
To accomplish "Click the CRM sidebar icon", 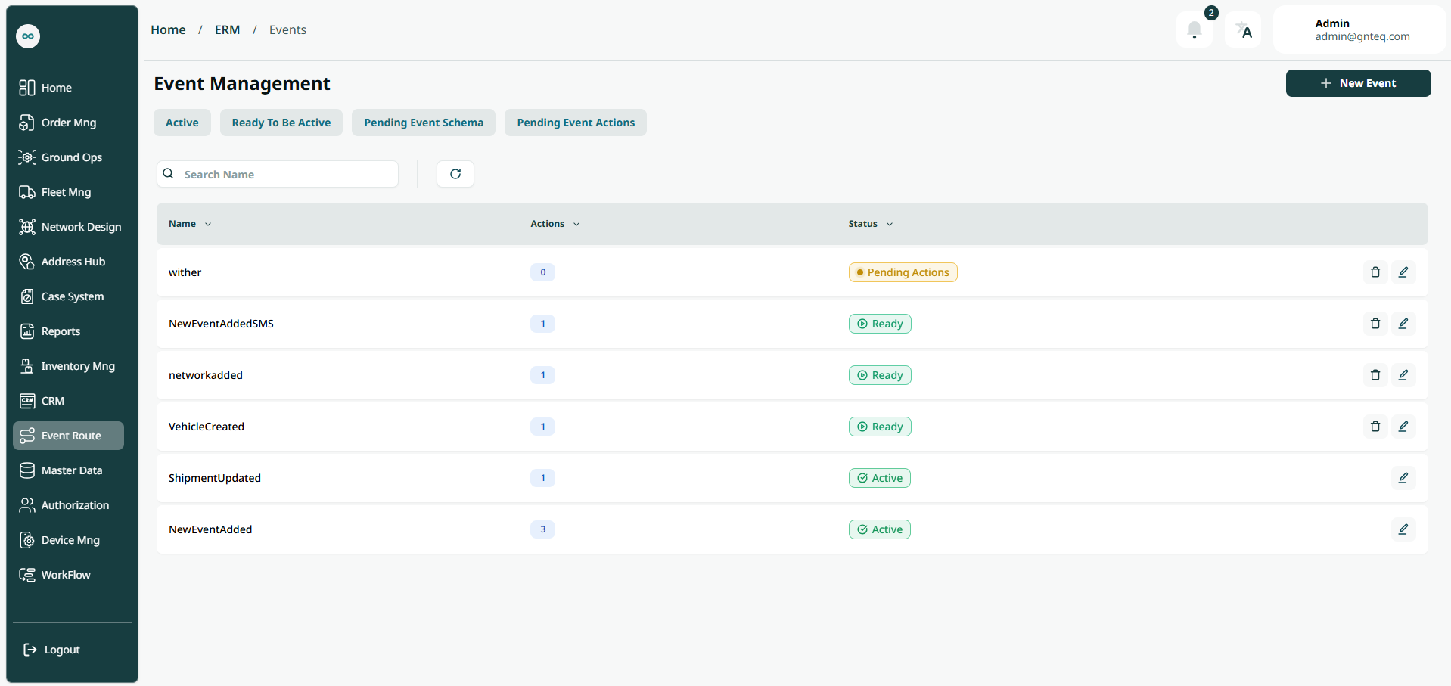I will click(27, 401).
